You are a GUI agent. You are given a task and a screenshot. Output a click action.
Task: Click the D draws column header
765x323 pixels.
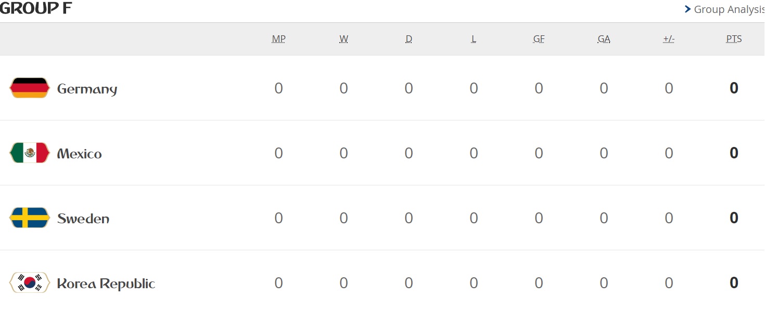click(409, 39)
